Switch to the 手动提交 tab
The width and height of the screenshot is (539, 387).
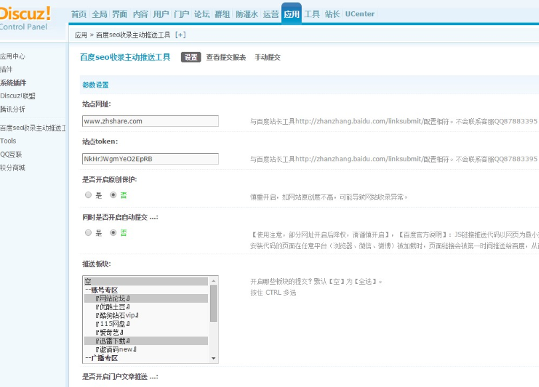click(x=267, y=58)
